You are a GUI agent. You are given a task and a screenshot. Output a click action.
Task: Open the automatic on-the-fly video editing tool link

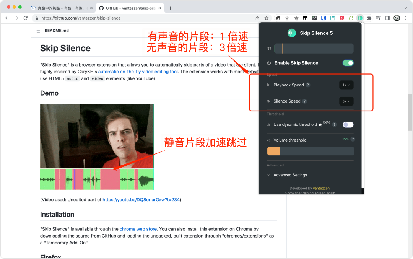138,72
